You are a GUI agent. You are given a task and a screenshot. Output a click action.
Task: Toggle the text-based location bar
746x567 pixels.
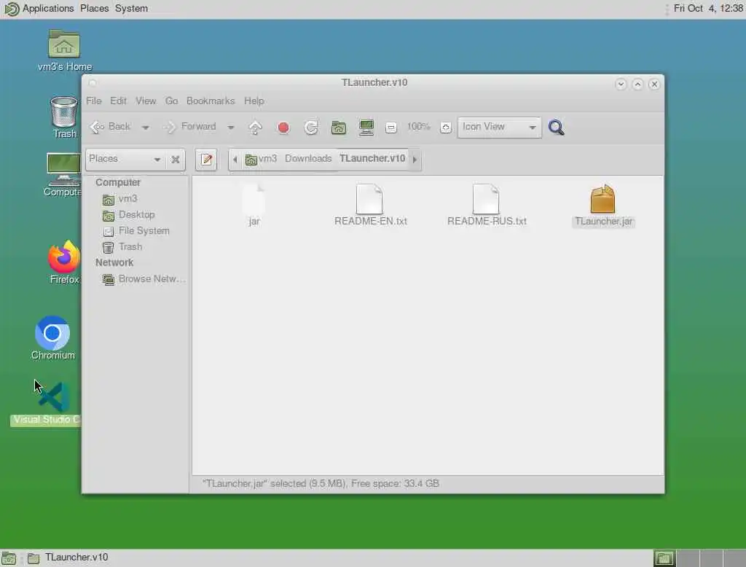coord(206,160)
